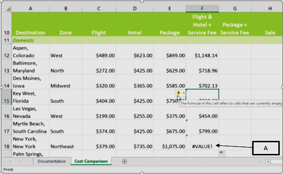Viewport: 283px width, 174px height.
Task: Click the Domestic category cell
Action: coord(30,40)
